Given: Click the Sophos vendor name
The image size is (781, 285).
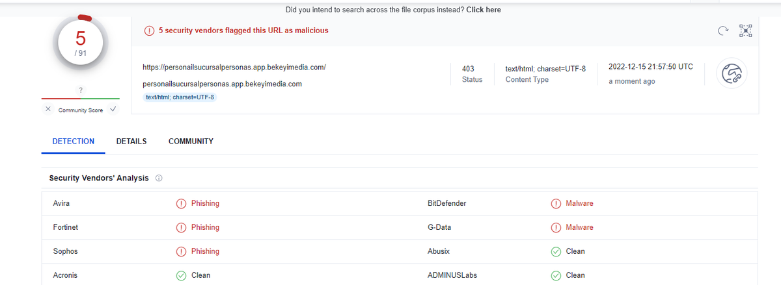Looking at the screenshot, I should coord(65,251).
